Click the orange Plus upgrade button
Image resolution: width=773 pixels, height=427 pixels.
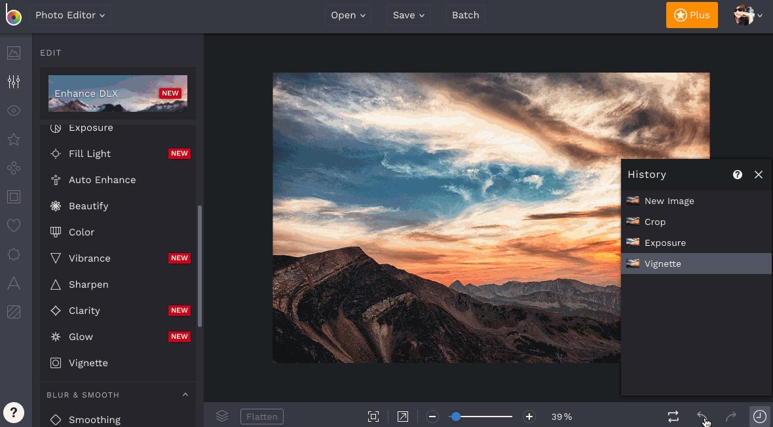692,15
